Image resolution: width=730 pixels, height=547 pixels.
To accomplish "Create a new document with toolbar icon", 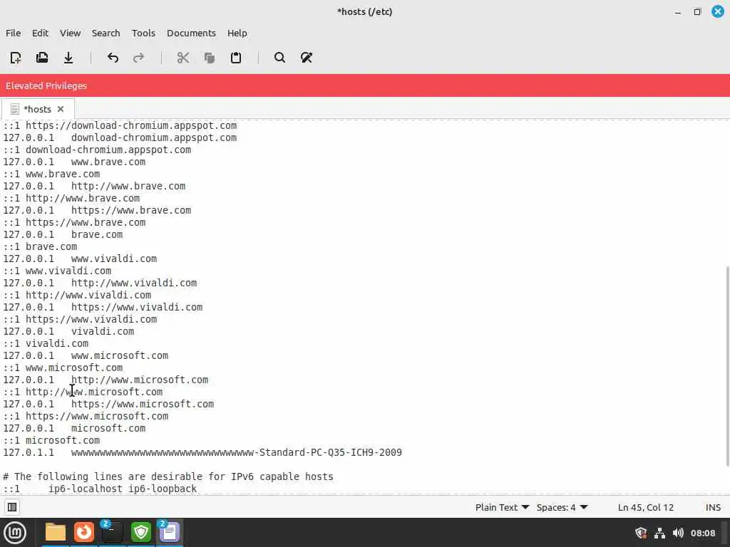I will click(16, 58).
